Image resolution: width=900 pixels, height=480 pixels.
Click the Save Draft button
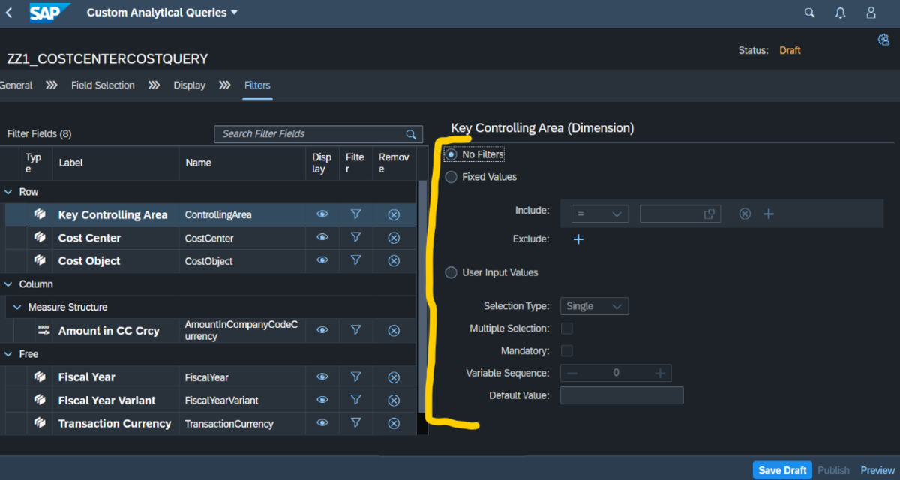782,470
